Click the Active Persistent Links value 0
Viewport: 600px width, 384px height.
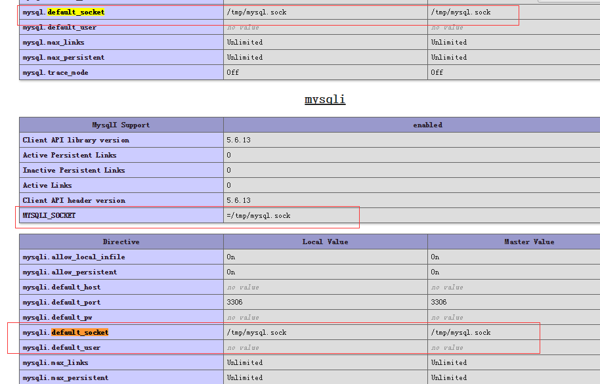click(229, 156)
